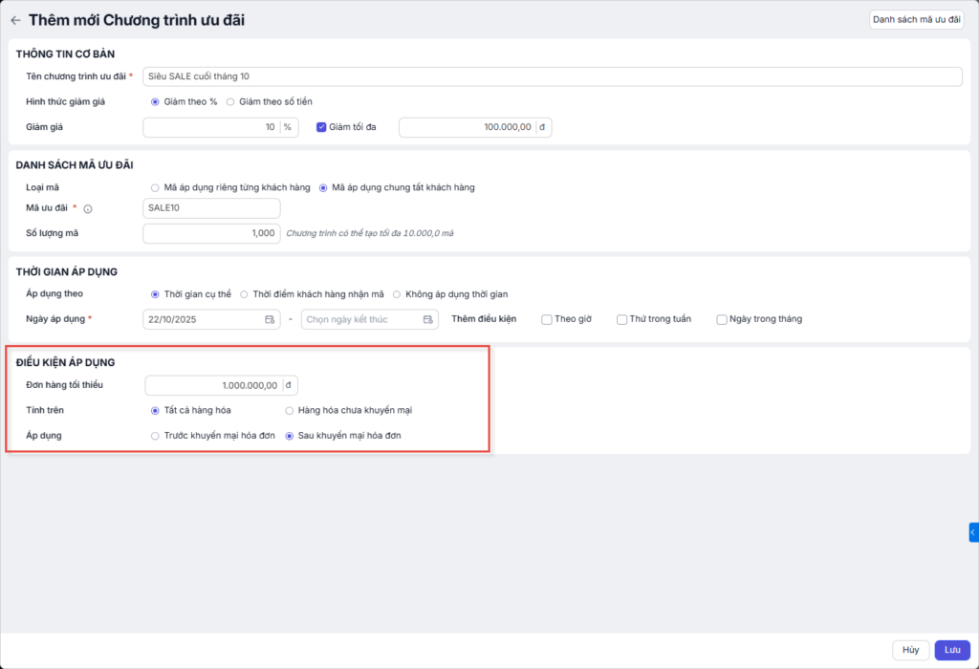Click the back arrow icon
The width and height of the screenshot is (979, 669).
tap(15, 20)
